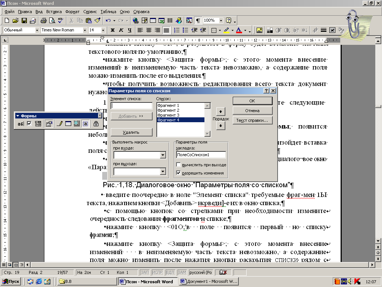This screenshot has height=287, width=382.
Task: Create a new blank document
Action: pyautogui.click(x=7, y=21)
